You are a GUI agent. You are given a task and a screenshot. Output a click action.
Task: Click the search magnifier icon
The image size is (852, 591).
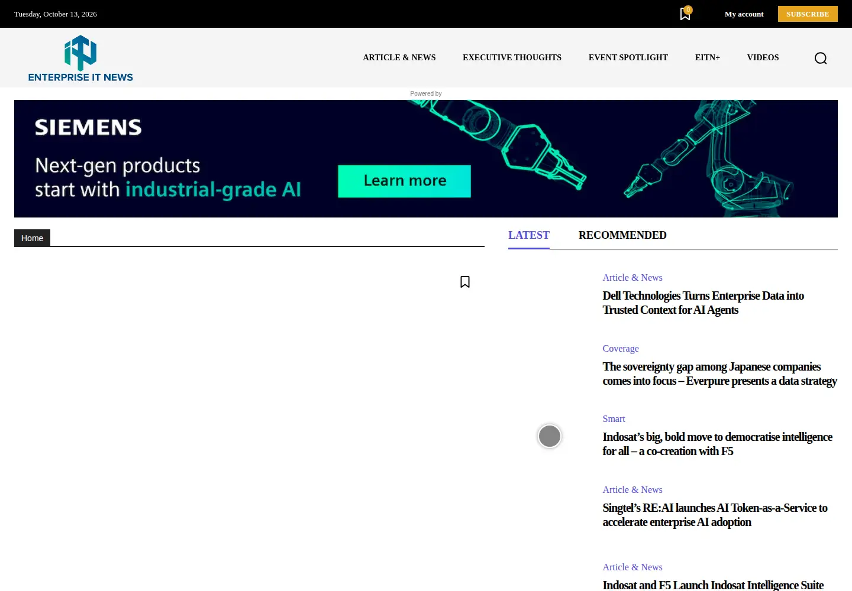(x=821, y=58)
